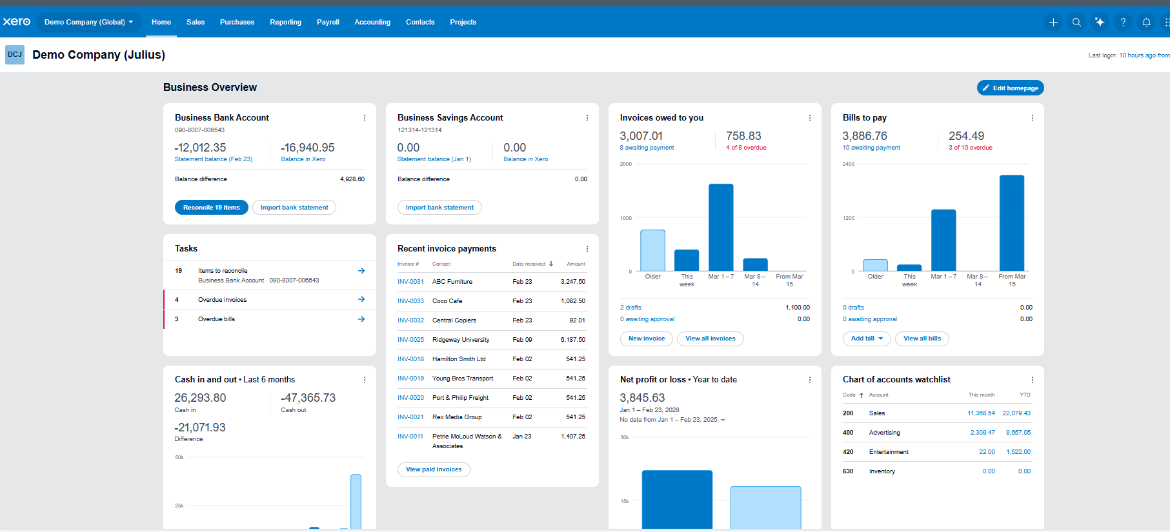Viewport: 1170px width, 532px height.
Task: Open Bills to pay card options menu
Action: click(1033, 118)
